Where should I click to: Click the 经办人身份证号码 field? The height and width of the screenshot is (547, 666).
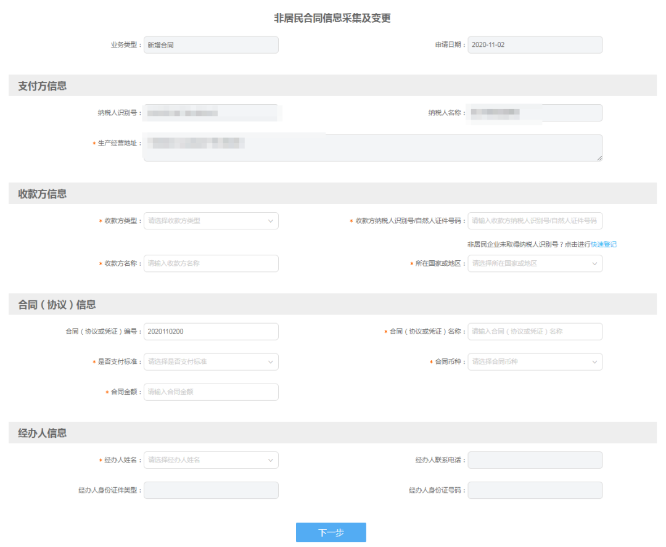535,490
